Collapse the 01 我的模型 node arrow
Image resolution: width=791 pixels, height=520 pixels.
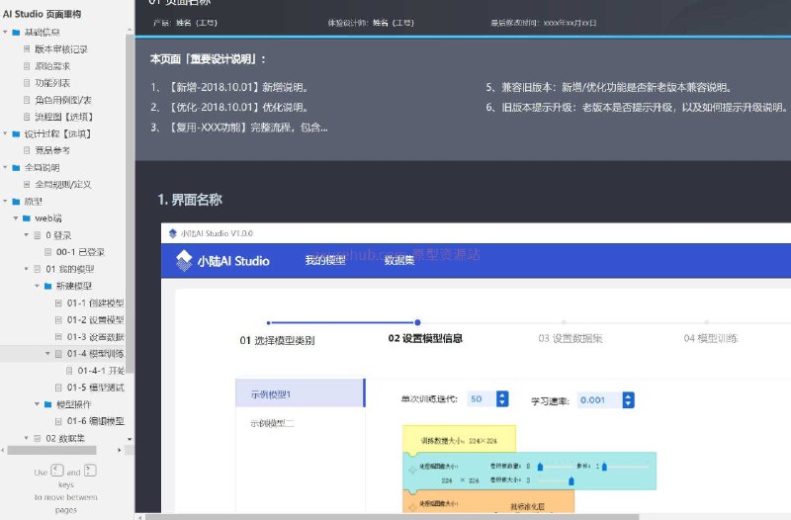click(x=27, y=269)
